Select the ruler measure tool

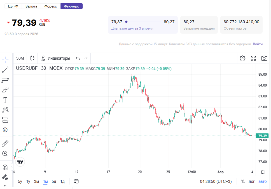pyautogui.click(x=5, y=144)
